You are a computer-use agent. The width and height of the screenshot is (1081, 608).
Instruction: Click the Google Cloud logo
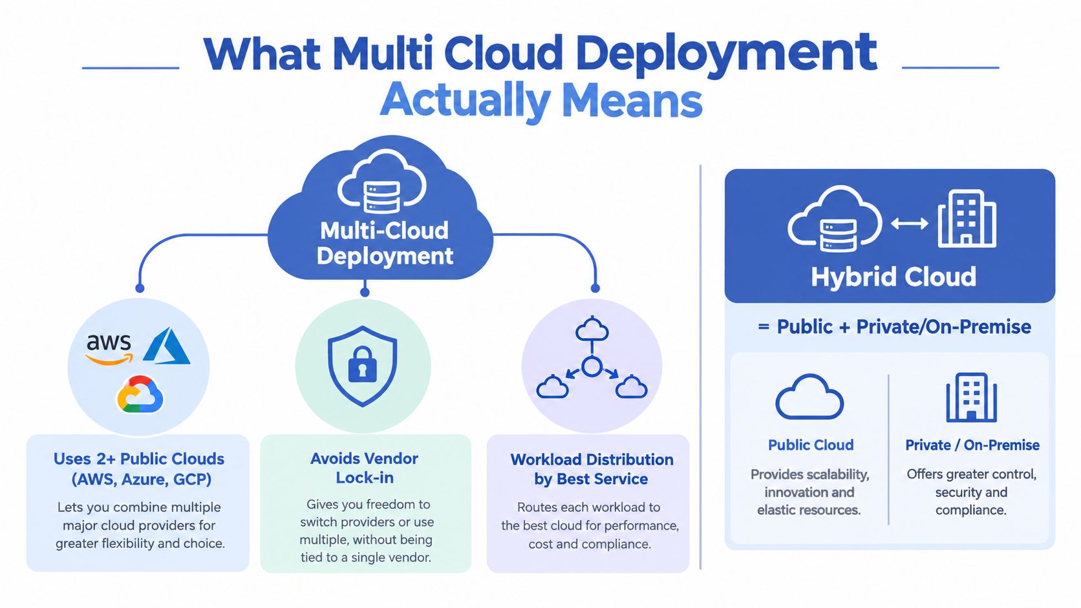click(140, 393)
